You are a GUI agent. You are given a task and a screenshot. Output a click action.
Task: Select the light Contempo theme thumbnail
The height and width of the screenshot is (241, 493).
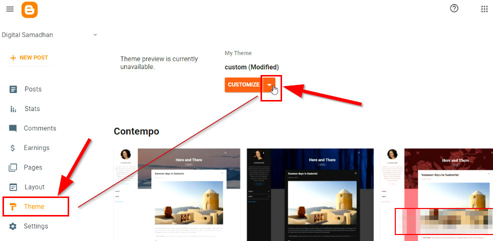click(177, 194)
